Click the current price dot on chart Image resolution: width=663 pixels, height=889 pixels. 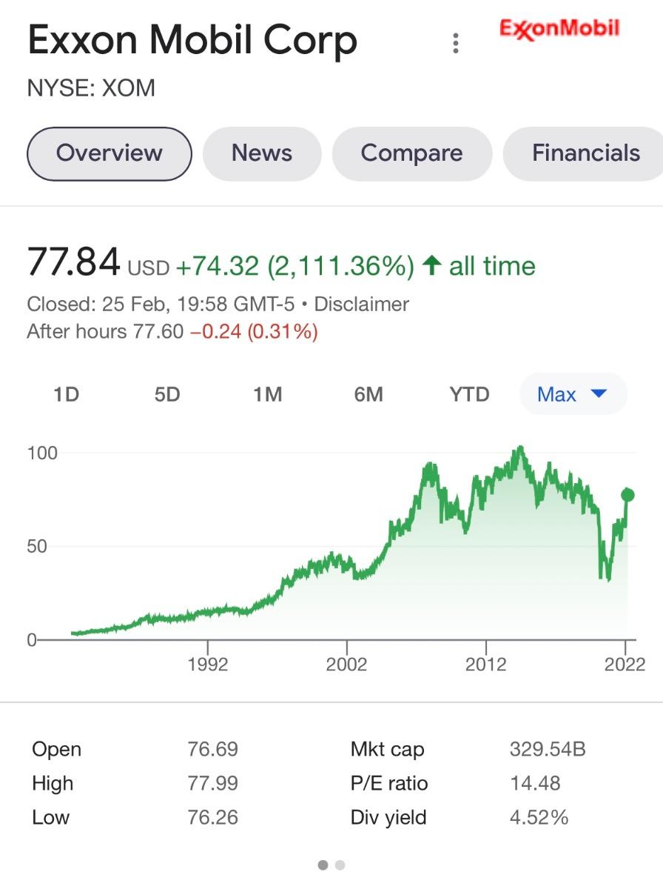pos(627,495)
